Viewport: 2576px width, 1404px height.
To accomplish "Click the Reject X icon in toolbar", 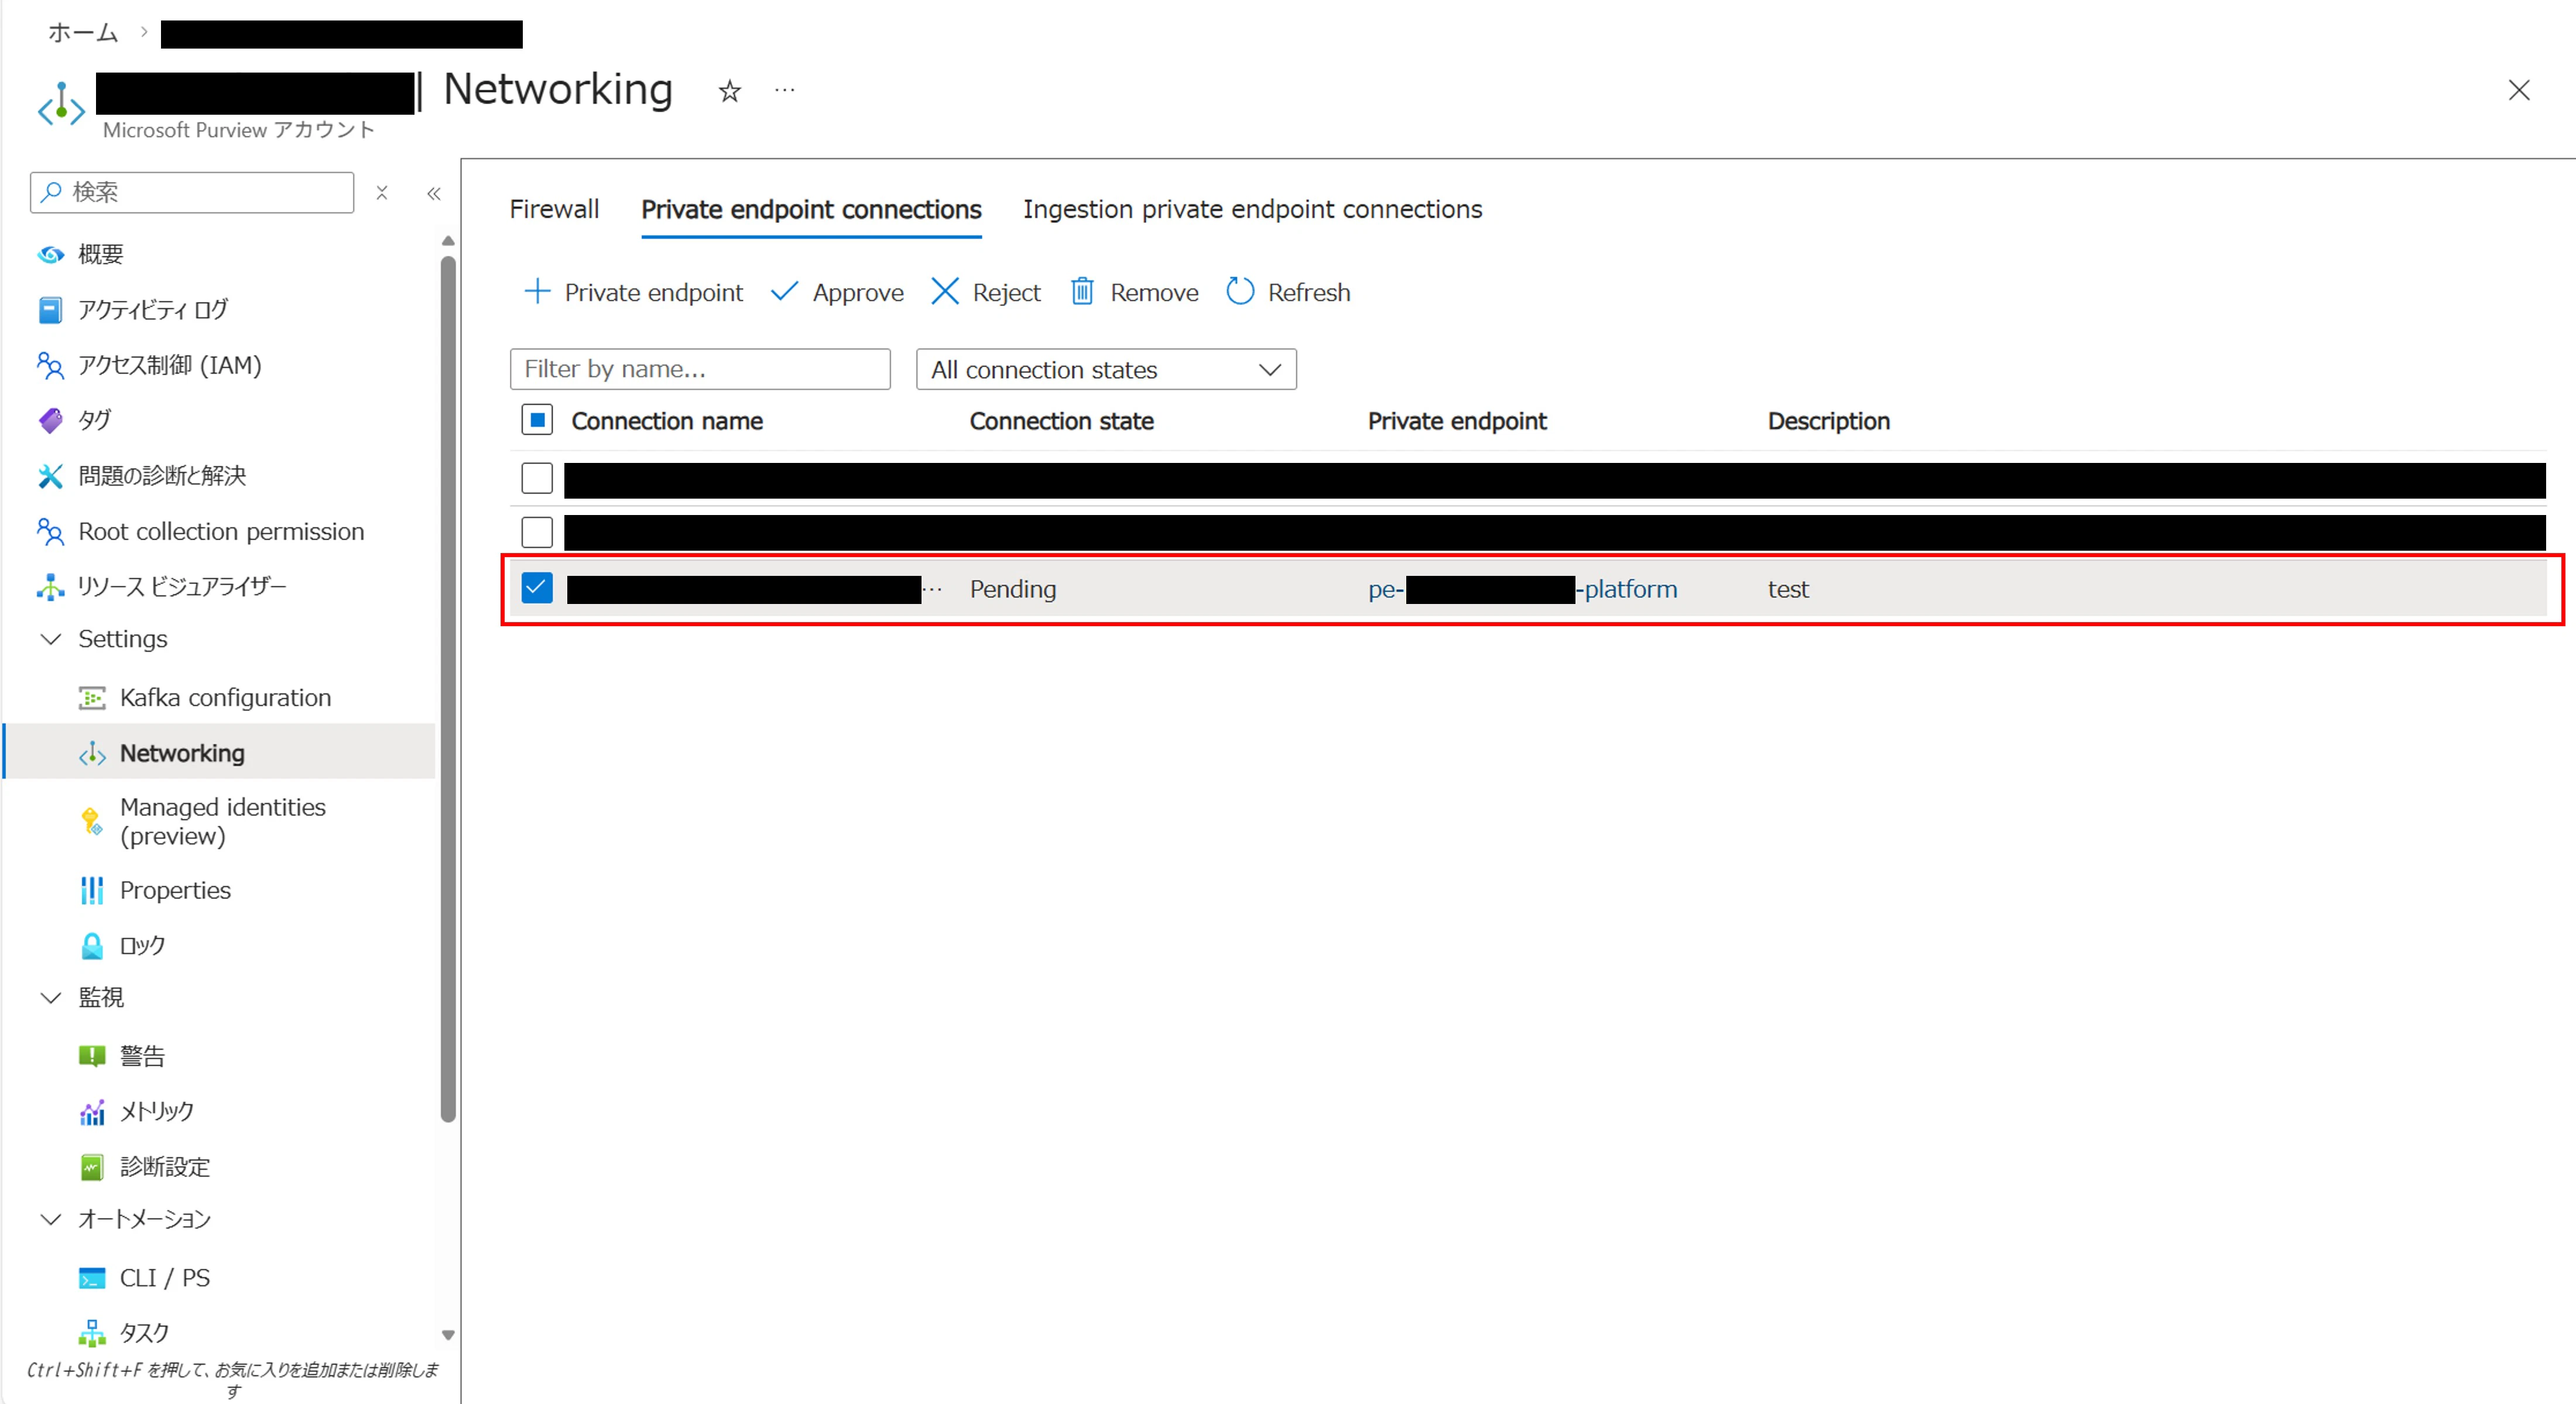I will 944,292.
